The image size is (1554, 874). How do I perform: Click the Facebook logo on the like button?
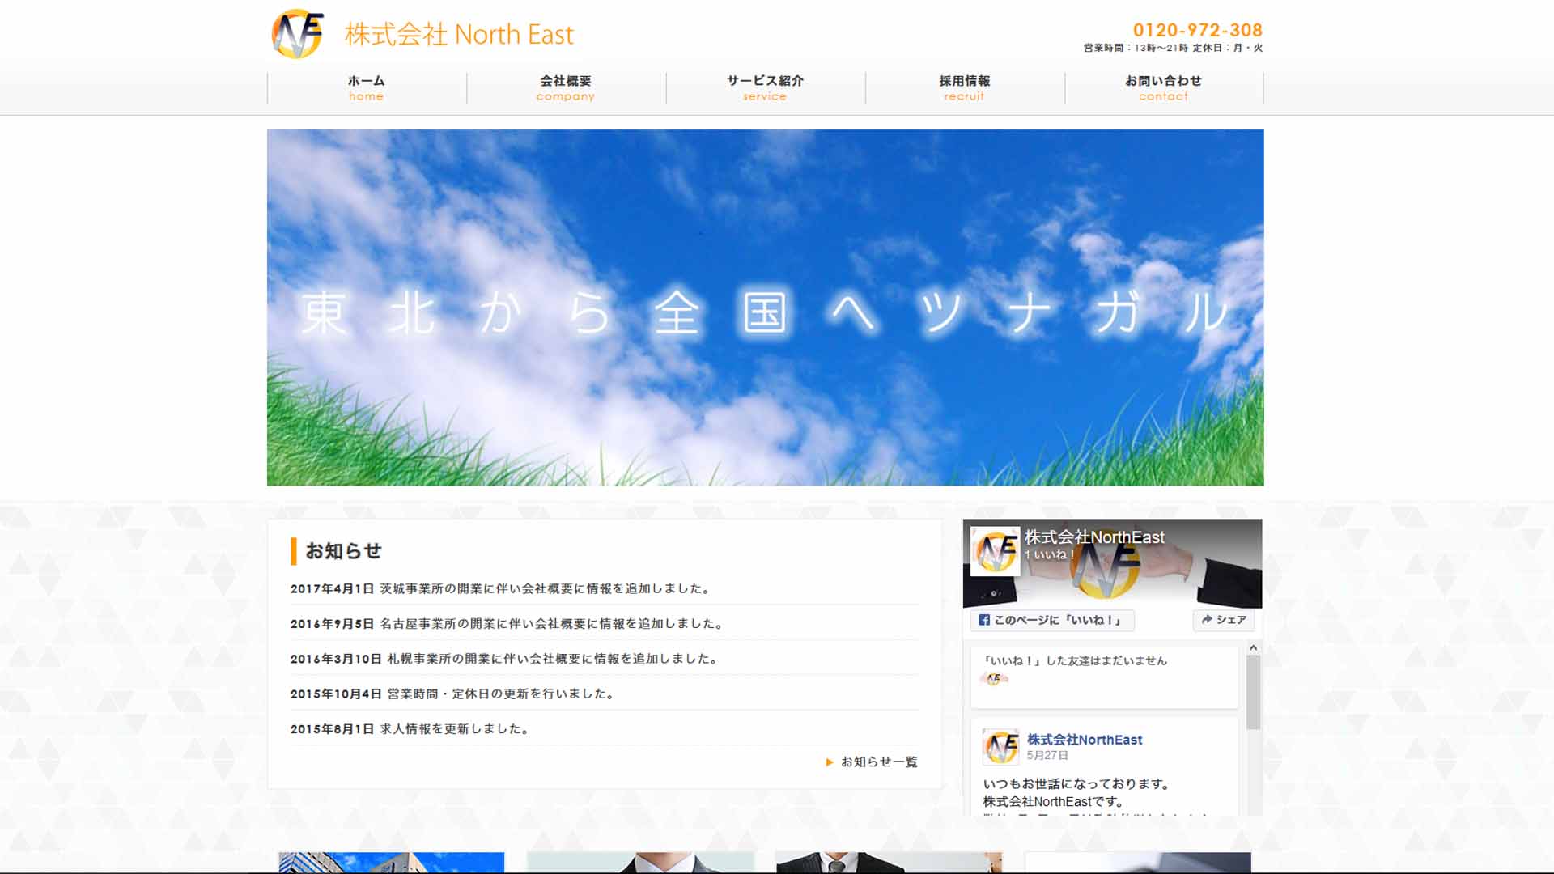[x=984, y=620]
